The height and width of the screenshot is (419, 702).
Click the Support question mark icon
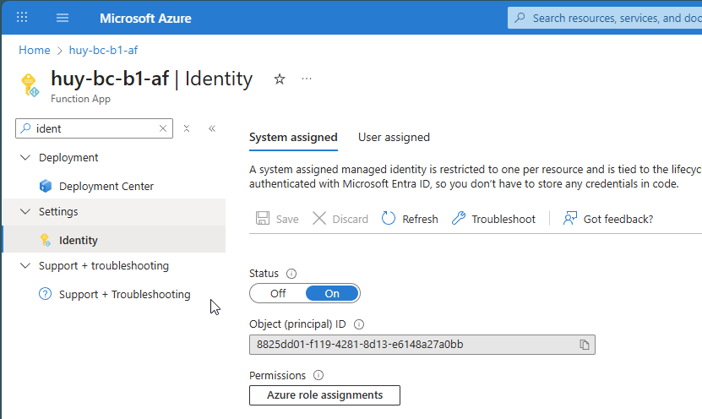coord(46,294)
